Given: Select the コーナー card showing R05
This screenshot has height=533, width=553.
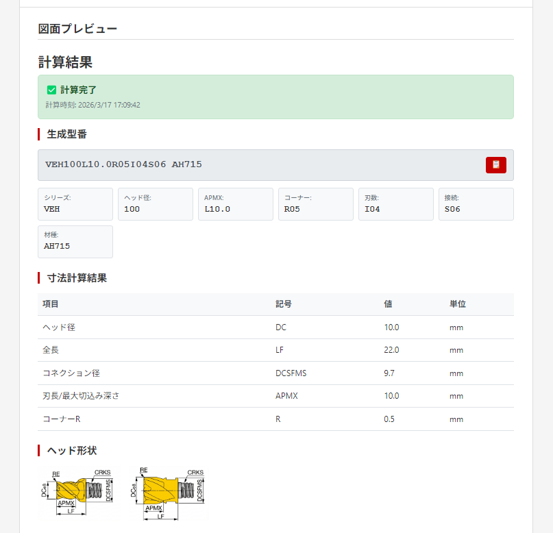Looking at the screenshot, I should pyautogui.click(x=315, y=204).
